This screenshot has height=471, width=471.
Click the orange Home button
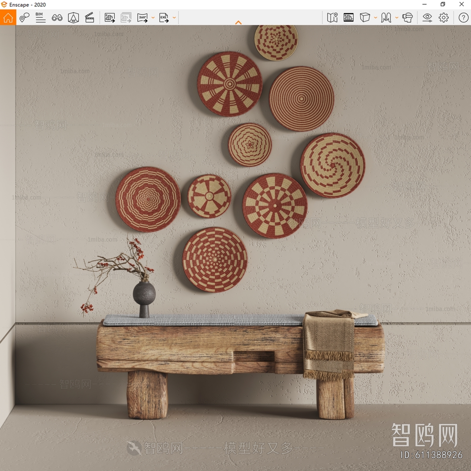[x=8, y=17]
